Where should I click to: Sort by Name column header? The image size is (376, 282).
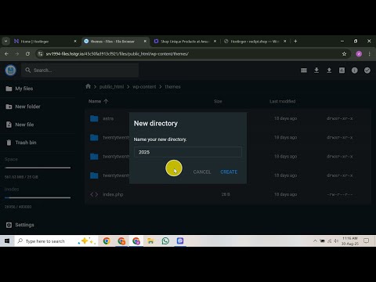tap(98, 101)
